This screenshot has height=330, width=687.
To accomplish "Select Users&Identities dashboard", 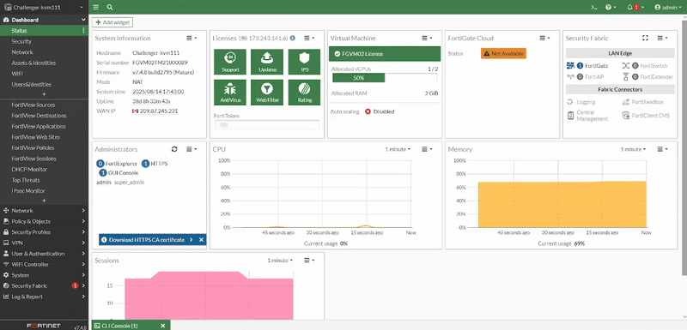I will [x=32, y=84].
